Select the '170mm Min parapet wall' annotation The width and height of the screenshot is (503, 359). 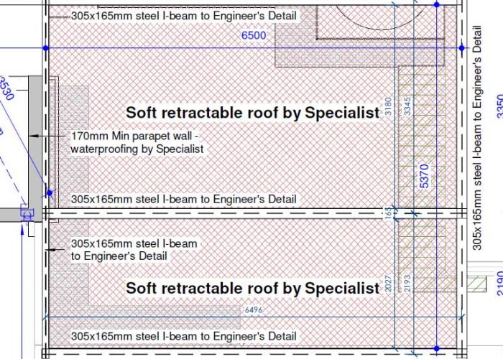[137, 142]
